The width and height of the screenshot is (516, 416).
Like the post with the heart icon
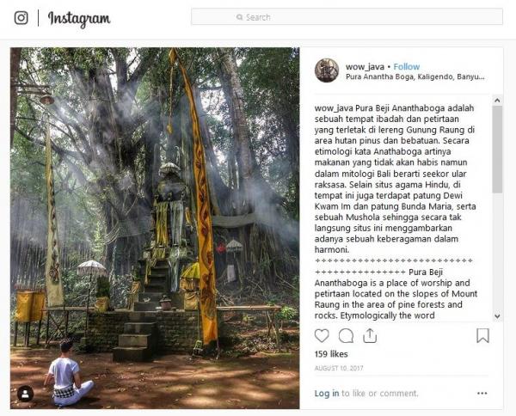[x=322, y=335]
